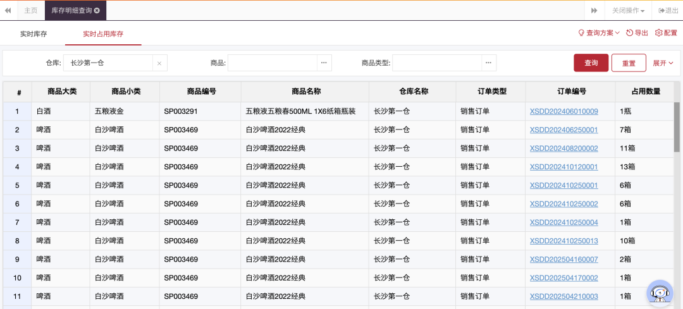Click the 订单类型 column header

click(x=491, y=92)
